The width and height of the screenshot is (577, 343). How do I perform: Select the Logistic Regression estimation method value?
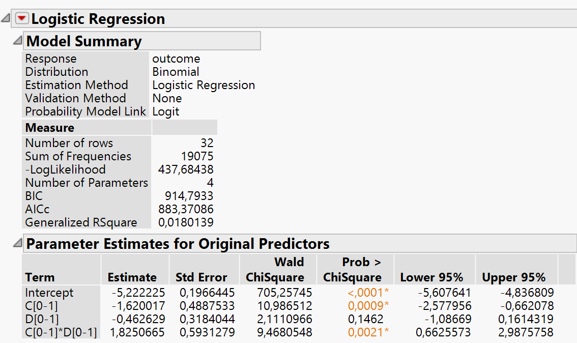pyautogui.click(x=204, y=85)
